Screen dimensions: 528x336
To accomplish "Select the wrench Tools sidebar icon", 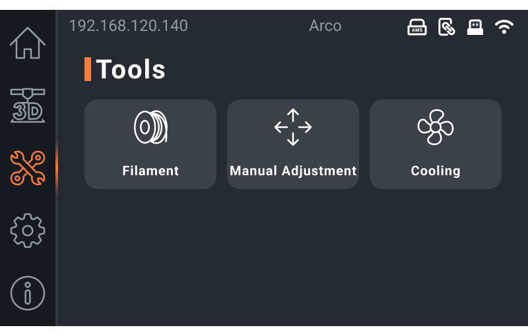I will pyautogui.click(x=28, y=168).
